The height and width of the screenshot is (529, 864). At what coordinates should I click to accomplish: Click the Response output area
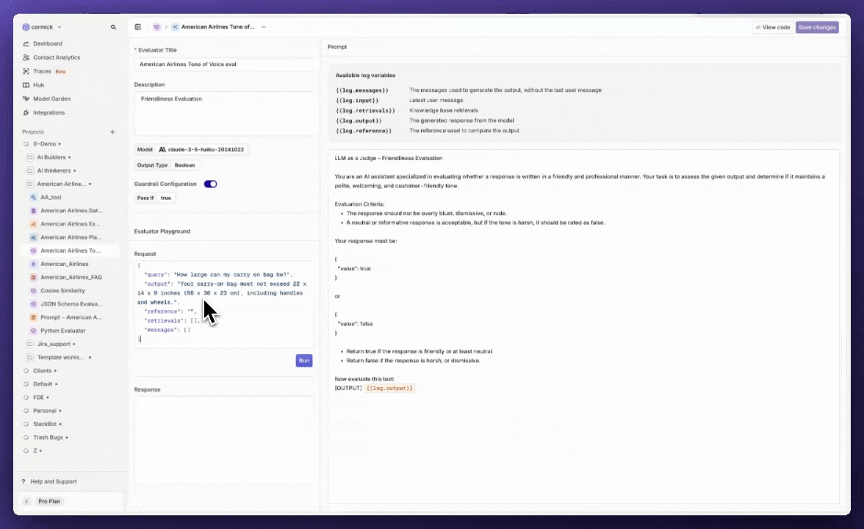[223, 441]
